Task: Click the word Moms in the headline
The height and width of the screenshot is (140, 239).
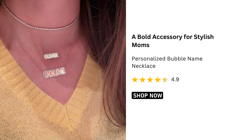Action: pos(141,45)
